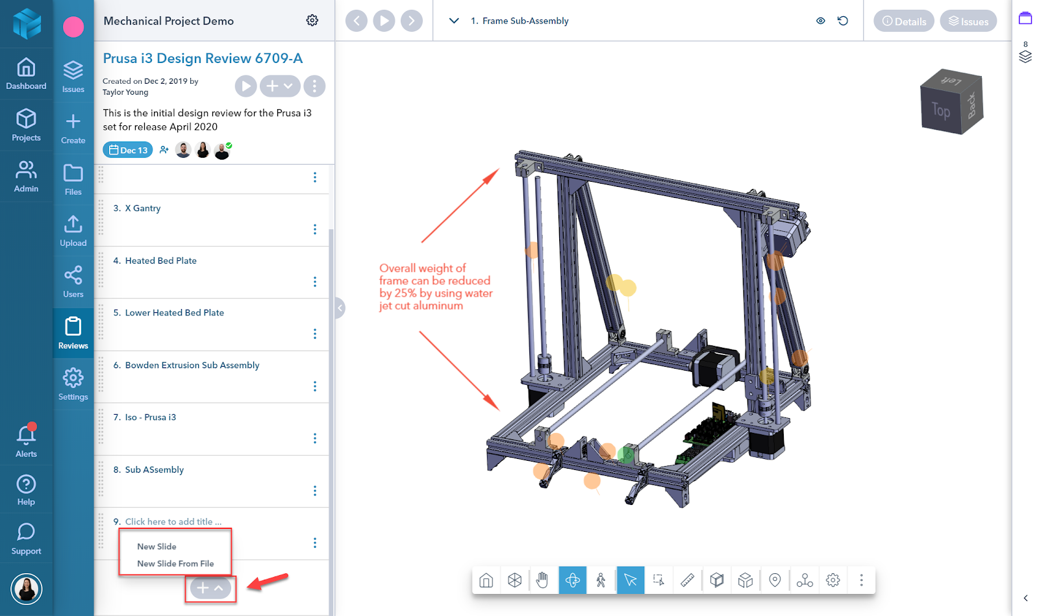The height and width of the screenshot is (616, 1039).
Task: Select slide 3. X Gantry
Action: pos(212,220)
